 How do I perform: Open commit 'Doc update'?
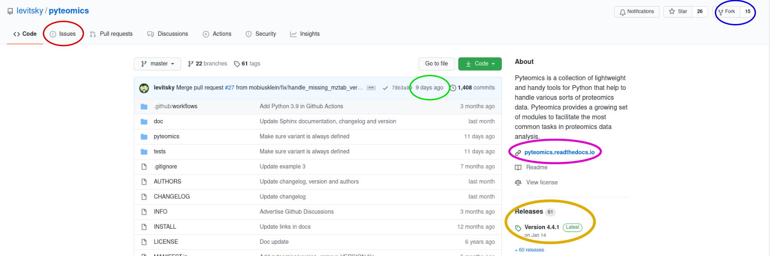274,242
